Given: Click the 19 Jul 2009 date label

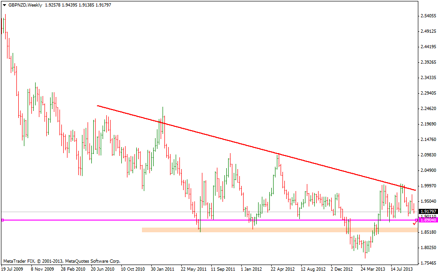Looking at the screenshot, I should [13, 269].
